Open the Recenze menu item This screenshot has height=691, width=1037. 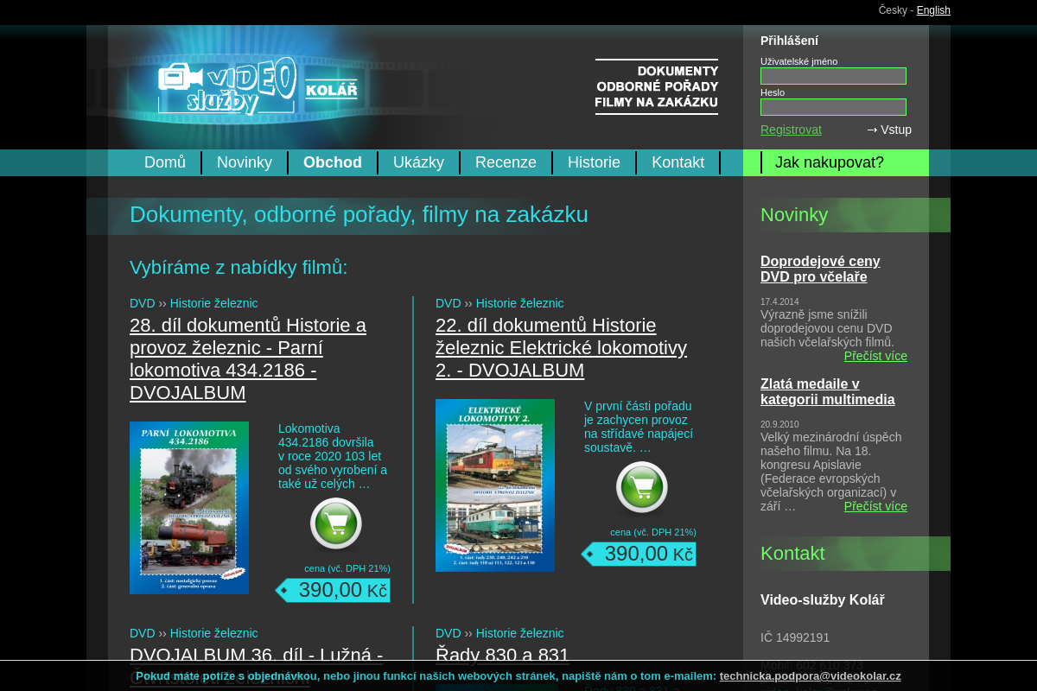tap(506, 162)
